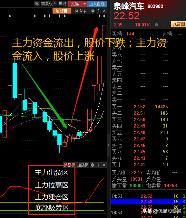The image size is (186, 218).
Task: Open the 九宫图 grid view
Action: (x=179, y=24)
